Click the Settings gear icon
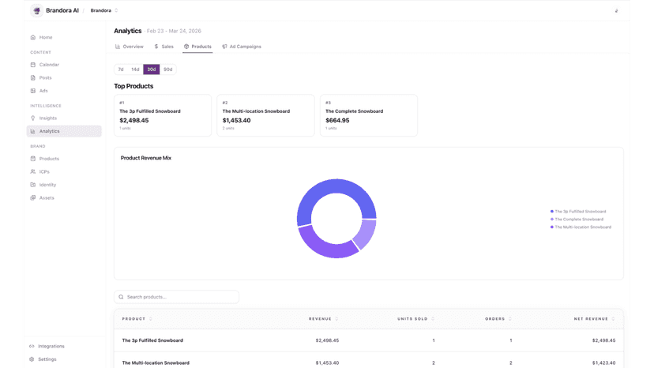 tap(32, 359)
